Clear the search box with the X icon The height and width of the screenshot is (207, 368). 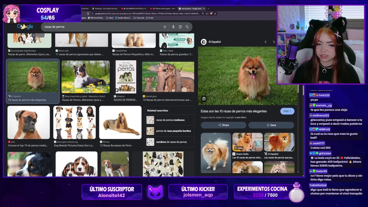[x=165, y=27]
